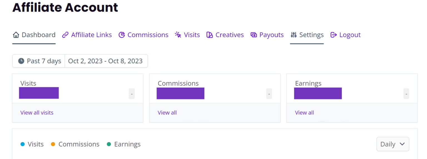Click View all under Commissions card
Image resolution: width=427 pixels, height=159 pixels.
point(167,113)
